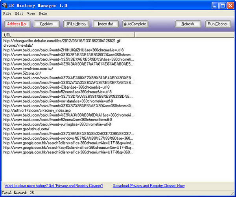Select the baidu %E5%BE%AE search URL
The image size is (236, 197).
(68, 59)
